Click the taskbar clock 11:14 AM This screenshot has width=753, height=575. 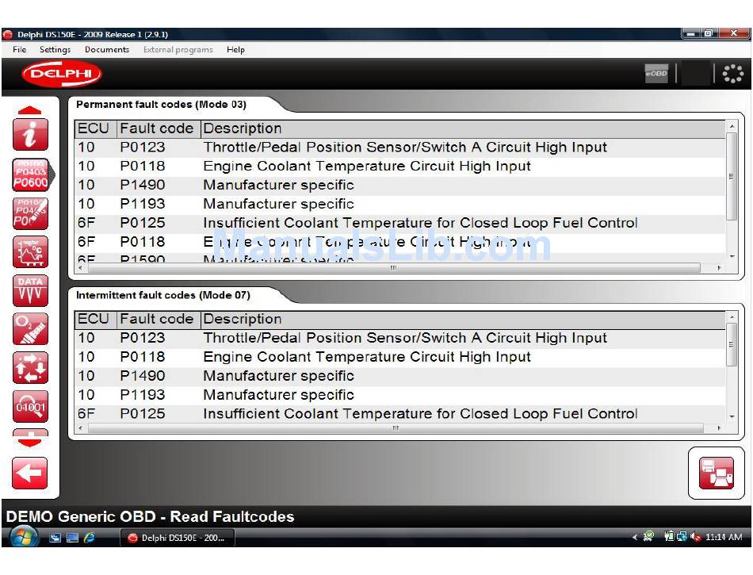pyautogui.click(x=724, y=537)
